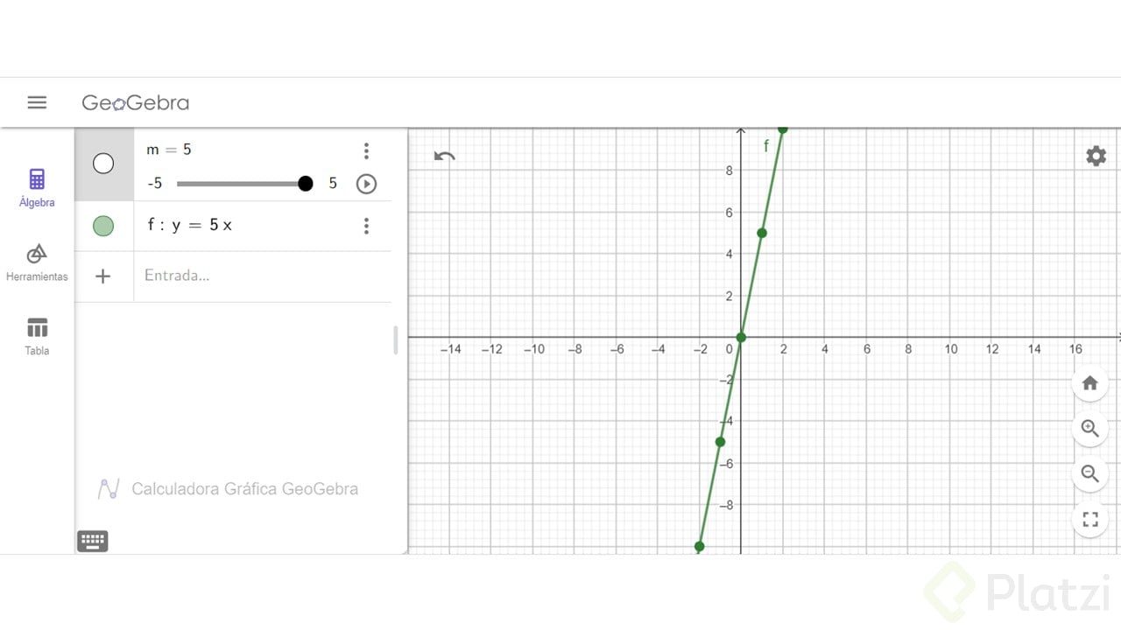Switch to the Álgebra view
Screen dimensions: 1121x630
[37, 188]
